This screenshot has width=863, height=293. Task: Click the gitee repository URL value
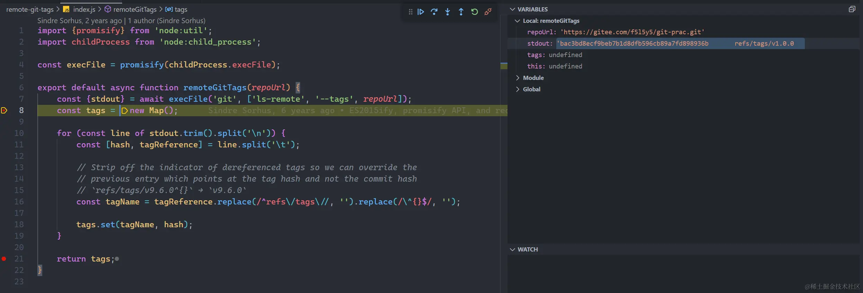(x=632, y=32)
